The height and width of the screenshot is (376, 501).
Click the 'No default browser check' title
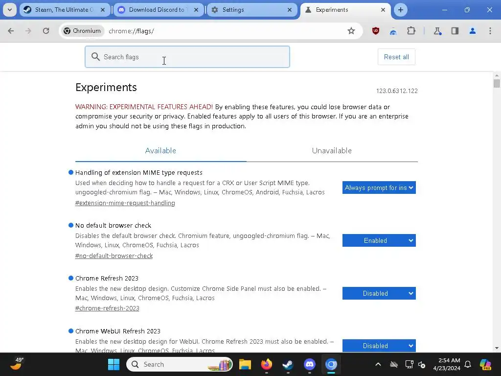[x=113, y=225]
